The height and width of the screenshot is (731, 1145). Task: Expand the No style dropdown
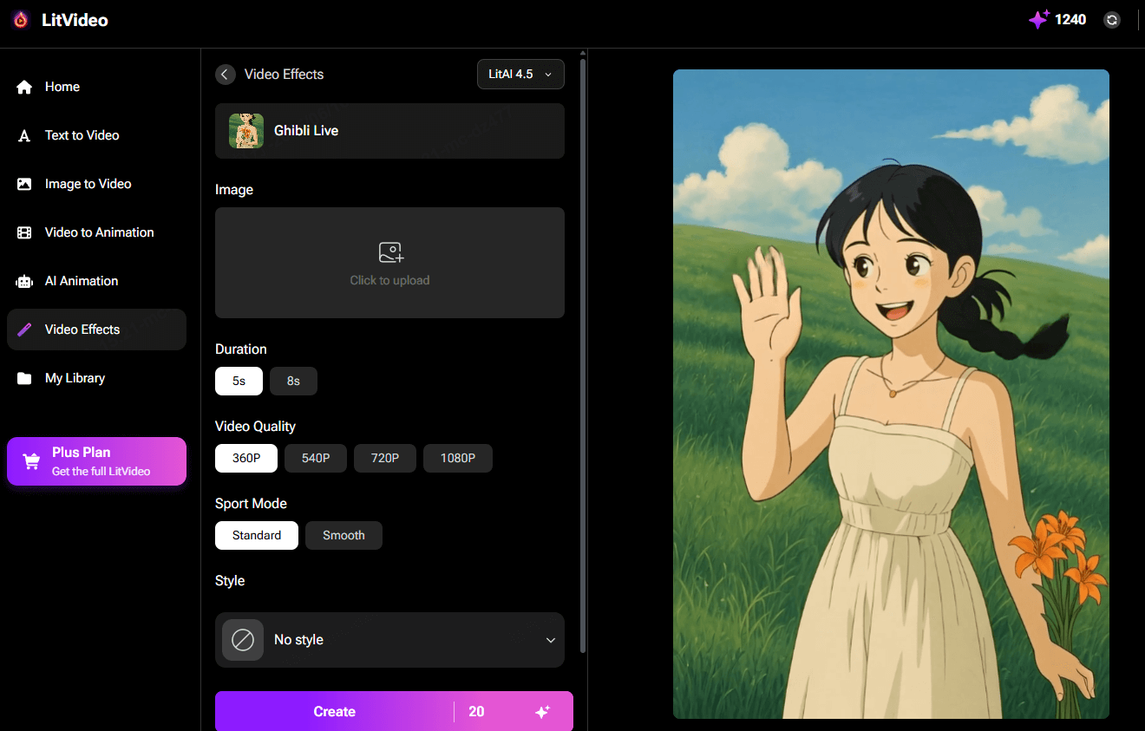[389, 640]
